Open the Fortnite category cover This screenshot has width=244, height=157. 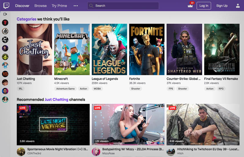(x=147, y=49)
